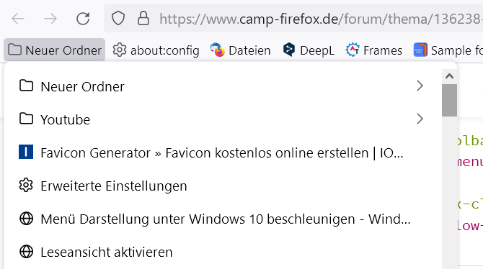Expand the Youtube folder submenu arrow
The image size is (483, 269).
point(420,119)
